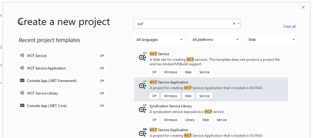Clear the search box text with X
This screenshot has width=313, height=138.
pyautogui.click(x=234, y=24)
